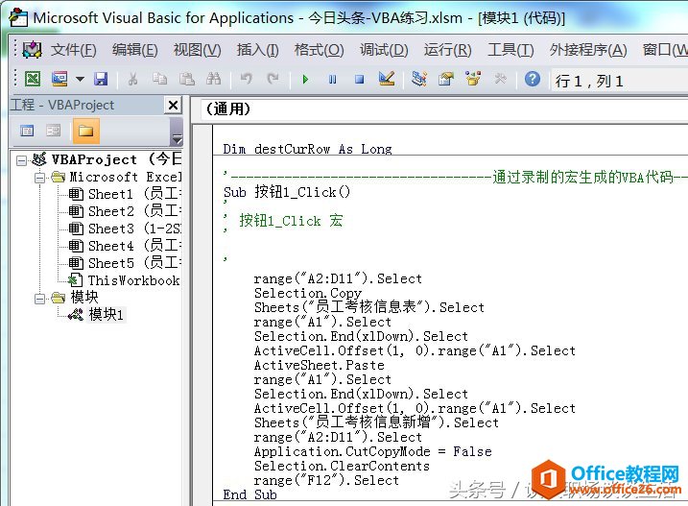Click Copy icon in toolbar
Screen dimensions: 688x506
159,79
